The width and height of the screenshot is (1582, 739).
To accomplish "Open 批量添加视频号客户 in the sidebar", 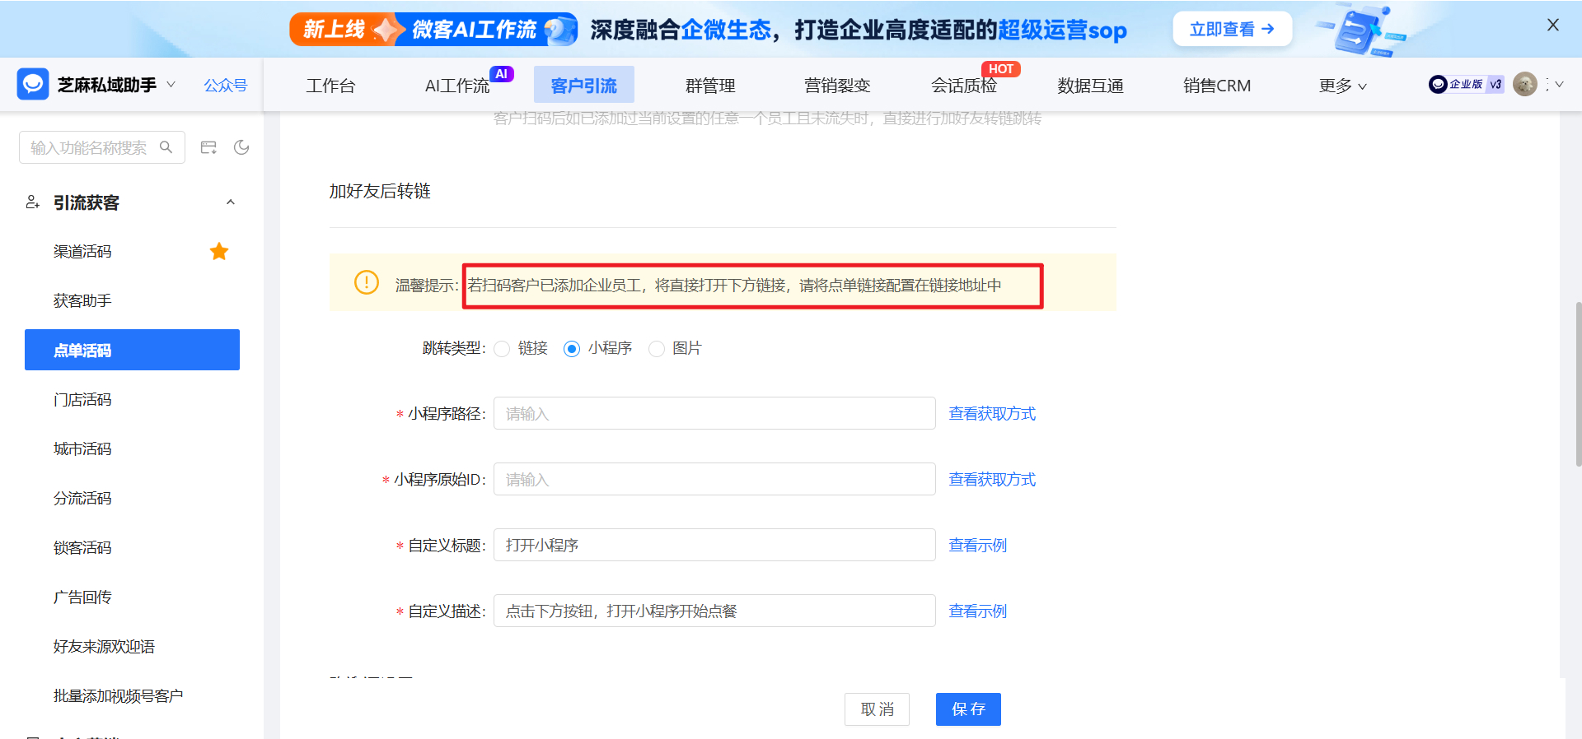I will coord(118,696).
